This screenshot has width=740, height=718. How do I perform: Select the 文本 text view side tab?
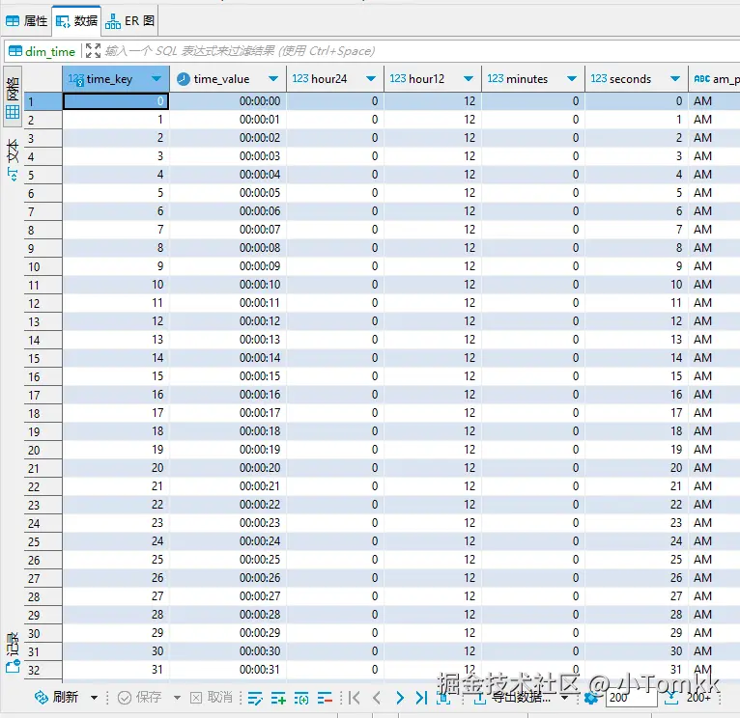13,159
